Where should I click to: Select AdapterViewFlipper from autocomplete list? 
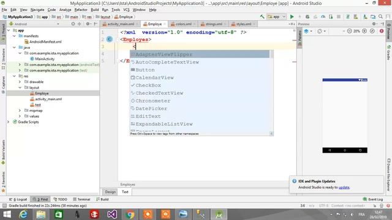click(200, 54)
